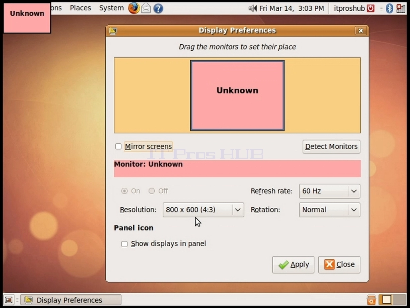Open the System menu
Viewport: 410px width, 308px height.
(x=111, y=8)
